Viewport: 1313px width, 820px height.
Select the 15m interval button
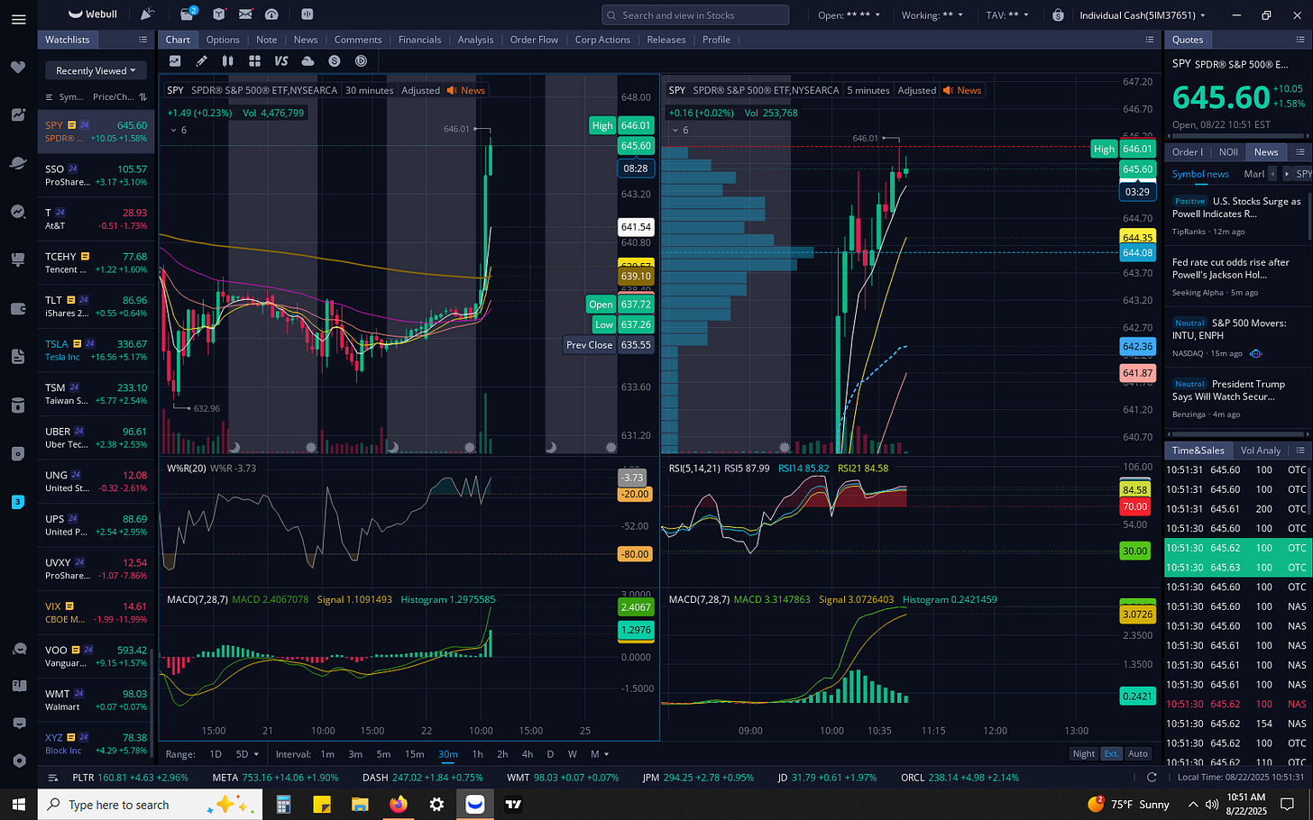click(x=415, y=754)
